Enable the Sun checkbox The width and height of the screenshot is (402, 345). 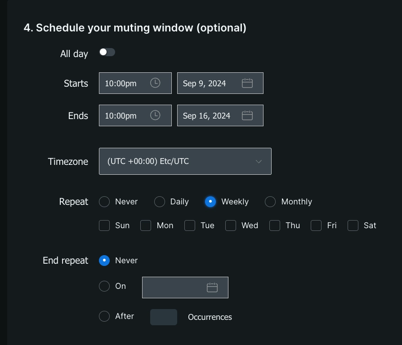(x=104, y=226)
